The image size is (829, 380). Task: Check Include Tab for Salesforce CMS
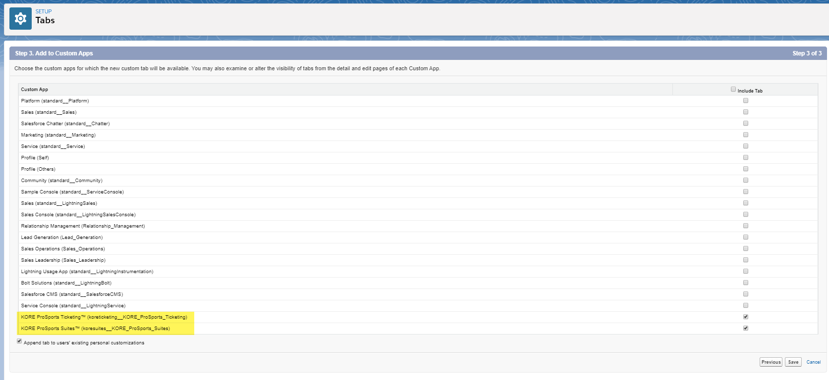click(745, 294)
